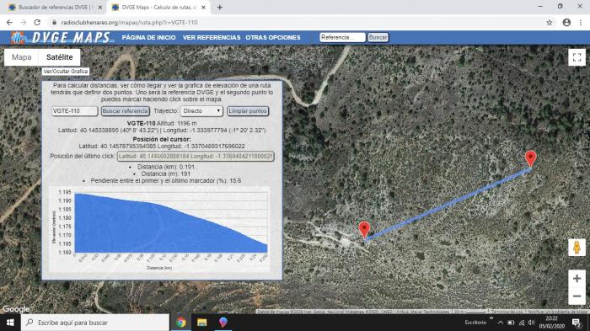Go to PÁGINA DE INICIO
This screenshot has height=331, width=590.
click(x=148, y=38)
